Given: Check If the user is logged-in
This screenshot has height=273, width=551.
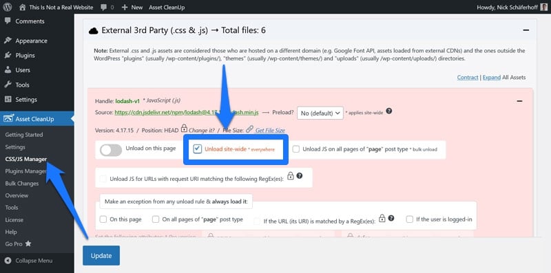Looking at the screenshot, I should coord(409,219).
